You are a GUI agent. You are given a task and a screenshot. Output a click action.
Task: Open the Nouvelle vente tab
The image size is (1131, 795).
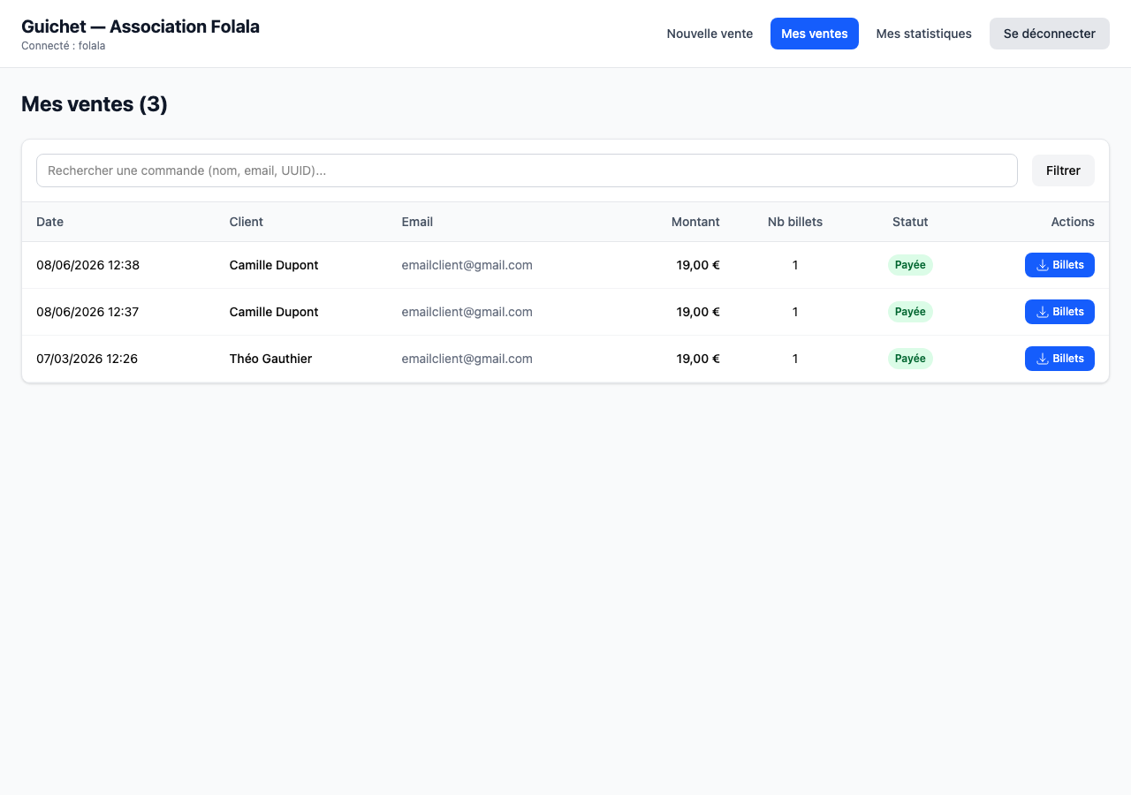pos(710,34)
